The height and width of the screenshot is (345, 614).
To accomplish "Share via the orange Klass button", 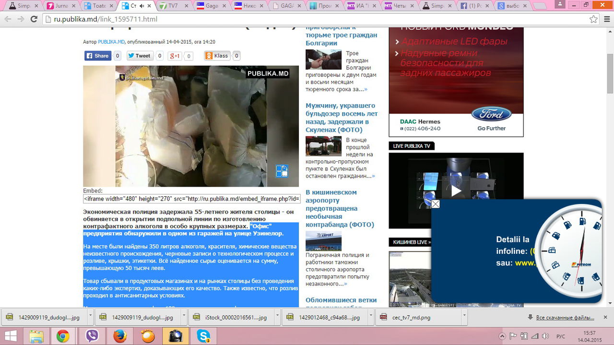I will click(217, 56).
